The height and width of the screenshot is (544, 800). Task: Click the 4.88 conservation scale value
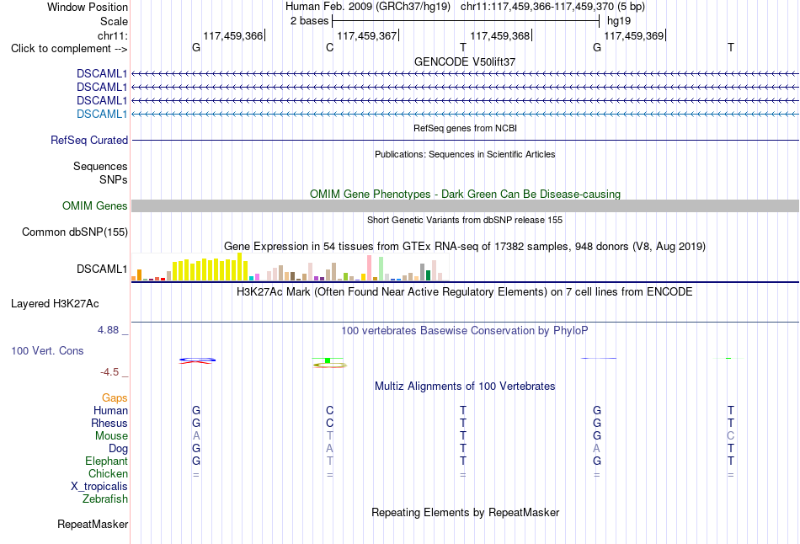108,330
